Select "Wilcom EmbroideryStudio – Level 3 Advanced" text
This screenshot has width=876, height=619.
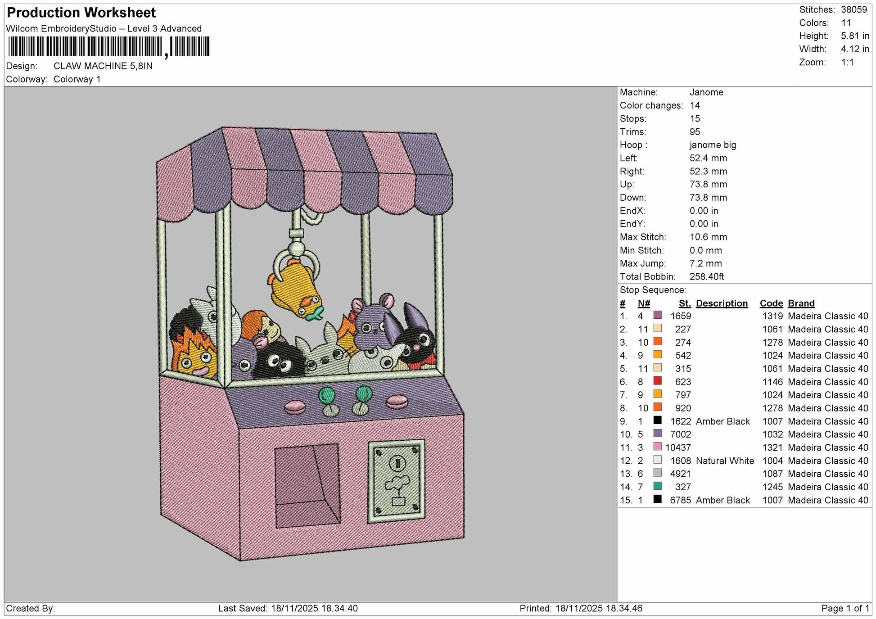click(x=104, y=28)
